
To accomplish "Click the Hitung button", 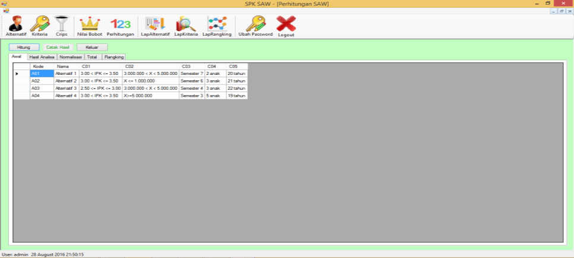I will click(24, 48).
